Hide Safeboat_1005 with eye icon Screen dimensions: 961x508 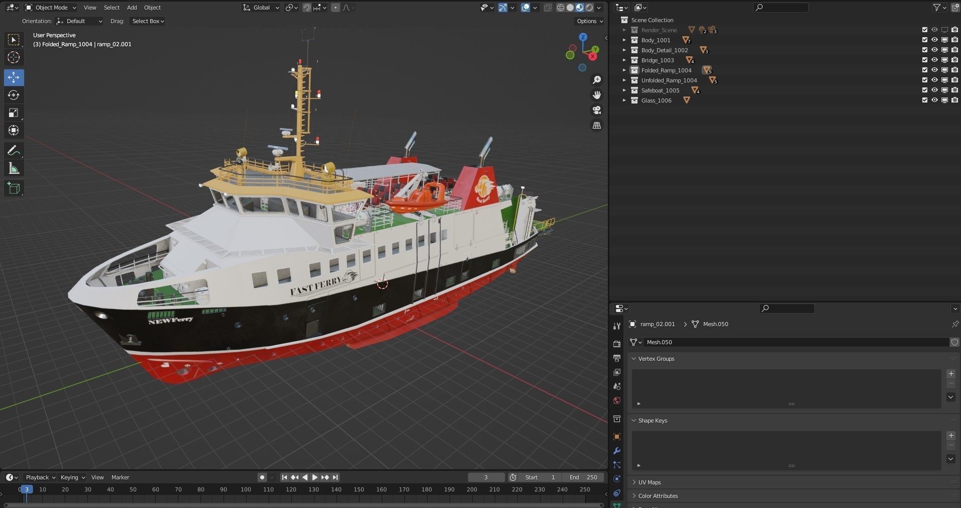coord(934,90)
